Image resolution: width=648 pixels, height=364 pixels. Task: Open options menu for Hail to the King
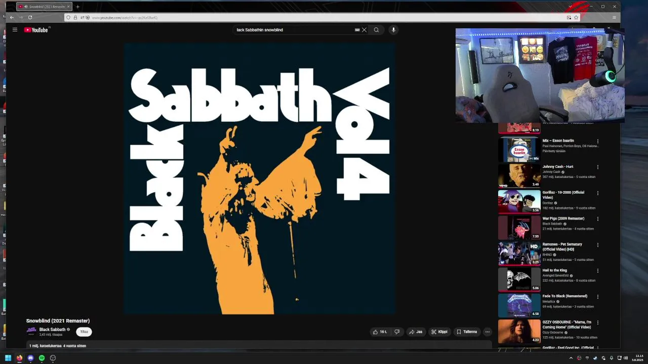597,270
